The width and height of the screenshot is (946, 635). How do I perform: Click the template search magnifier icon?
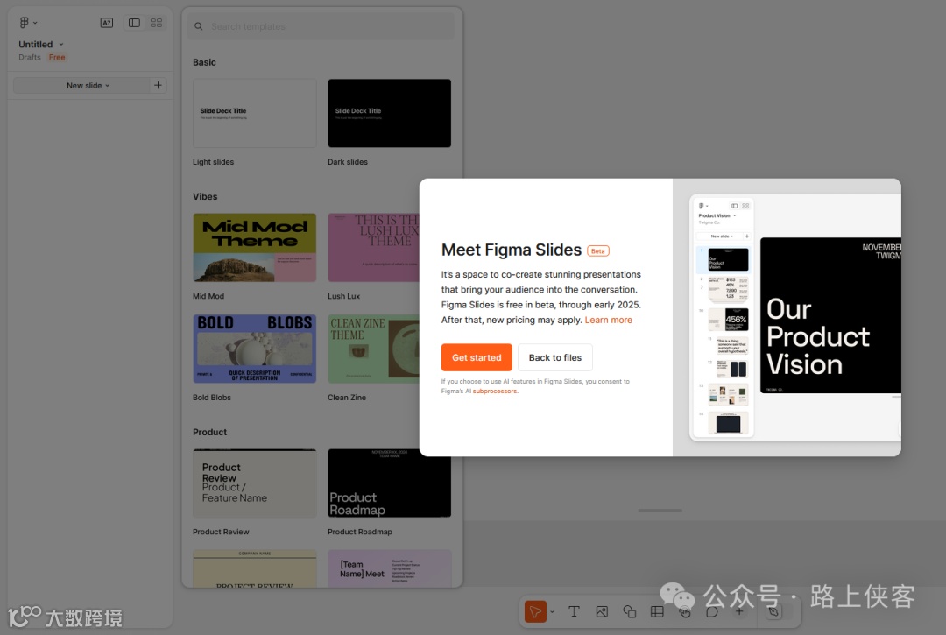tap(199, 26)
